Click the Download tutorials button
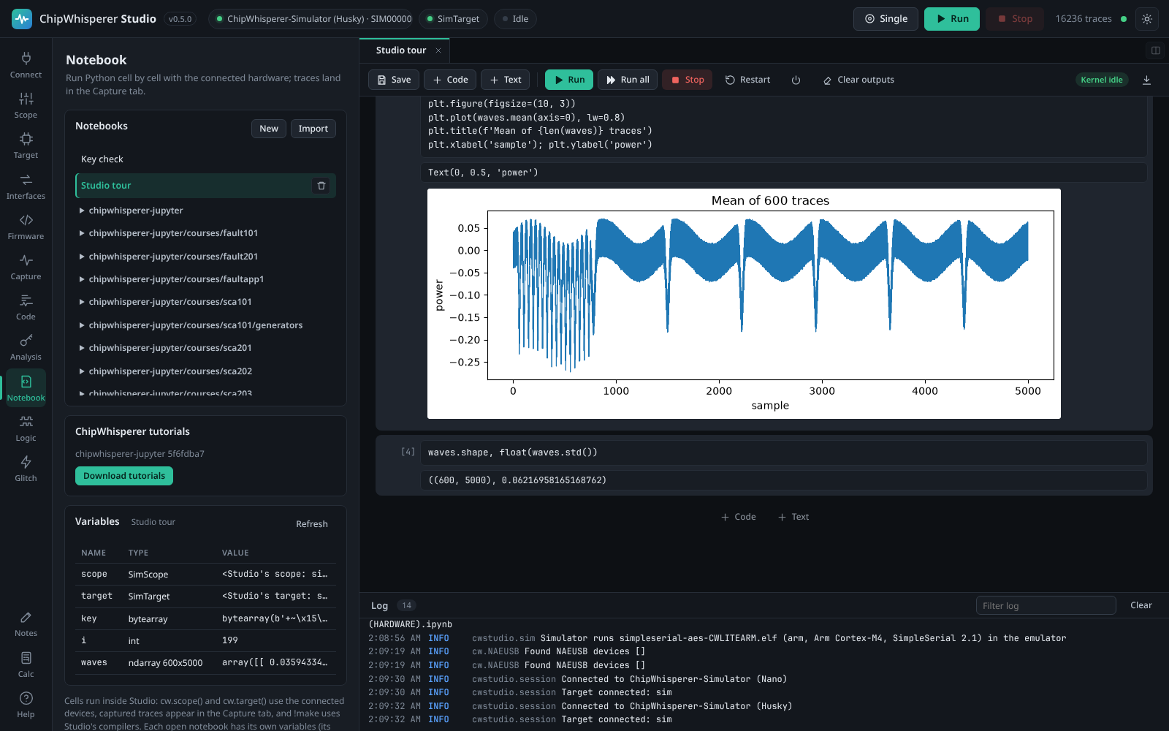This screenshot has width=1169, height=731. point(124,476)
